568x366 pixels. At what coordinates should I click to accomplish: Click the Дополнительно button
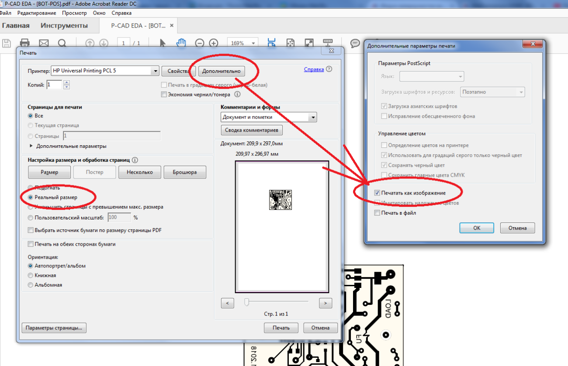coord(222,71)
